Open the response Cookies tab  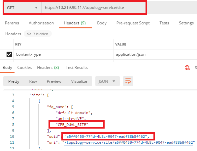click(x=24, y=68)
